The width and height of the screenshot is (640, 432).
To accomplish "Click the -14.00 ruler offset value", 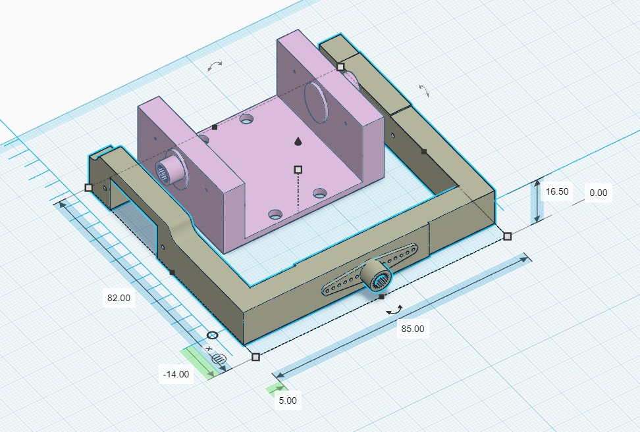I will point(176,374).
